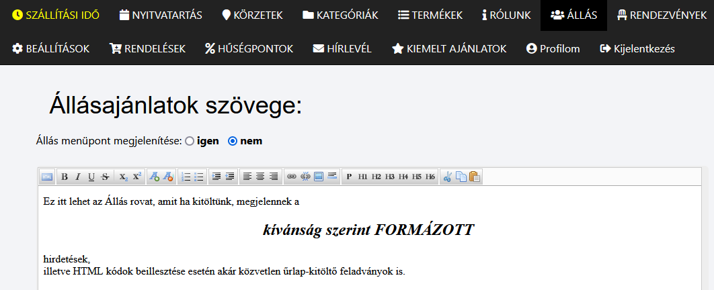714x290 pixels.
Task: Select the active ÁLLÁS menu item
Action: (573, 15)
